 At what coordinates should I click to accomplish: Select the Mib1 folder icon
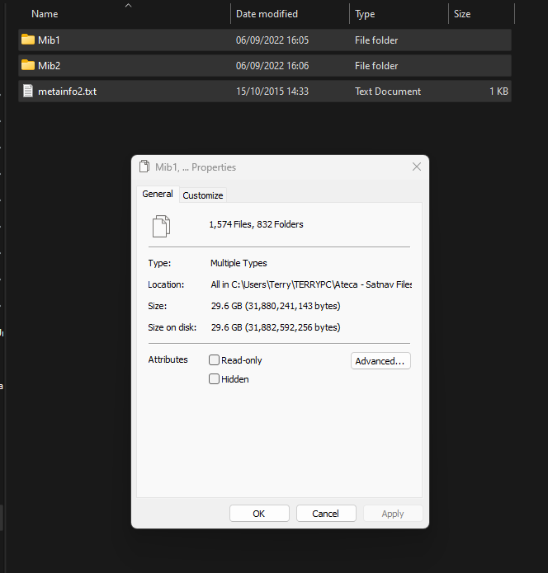[x=28, y=40]
